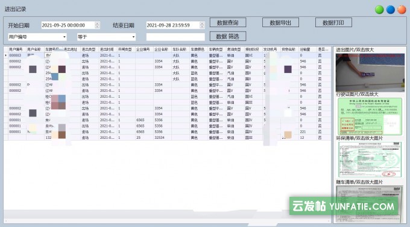The width and height of the screenshot is (410, 227).
Task: Click the 进出时间 column header
Action: (108, 50)
